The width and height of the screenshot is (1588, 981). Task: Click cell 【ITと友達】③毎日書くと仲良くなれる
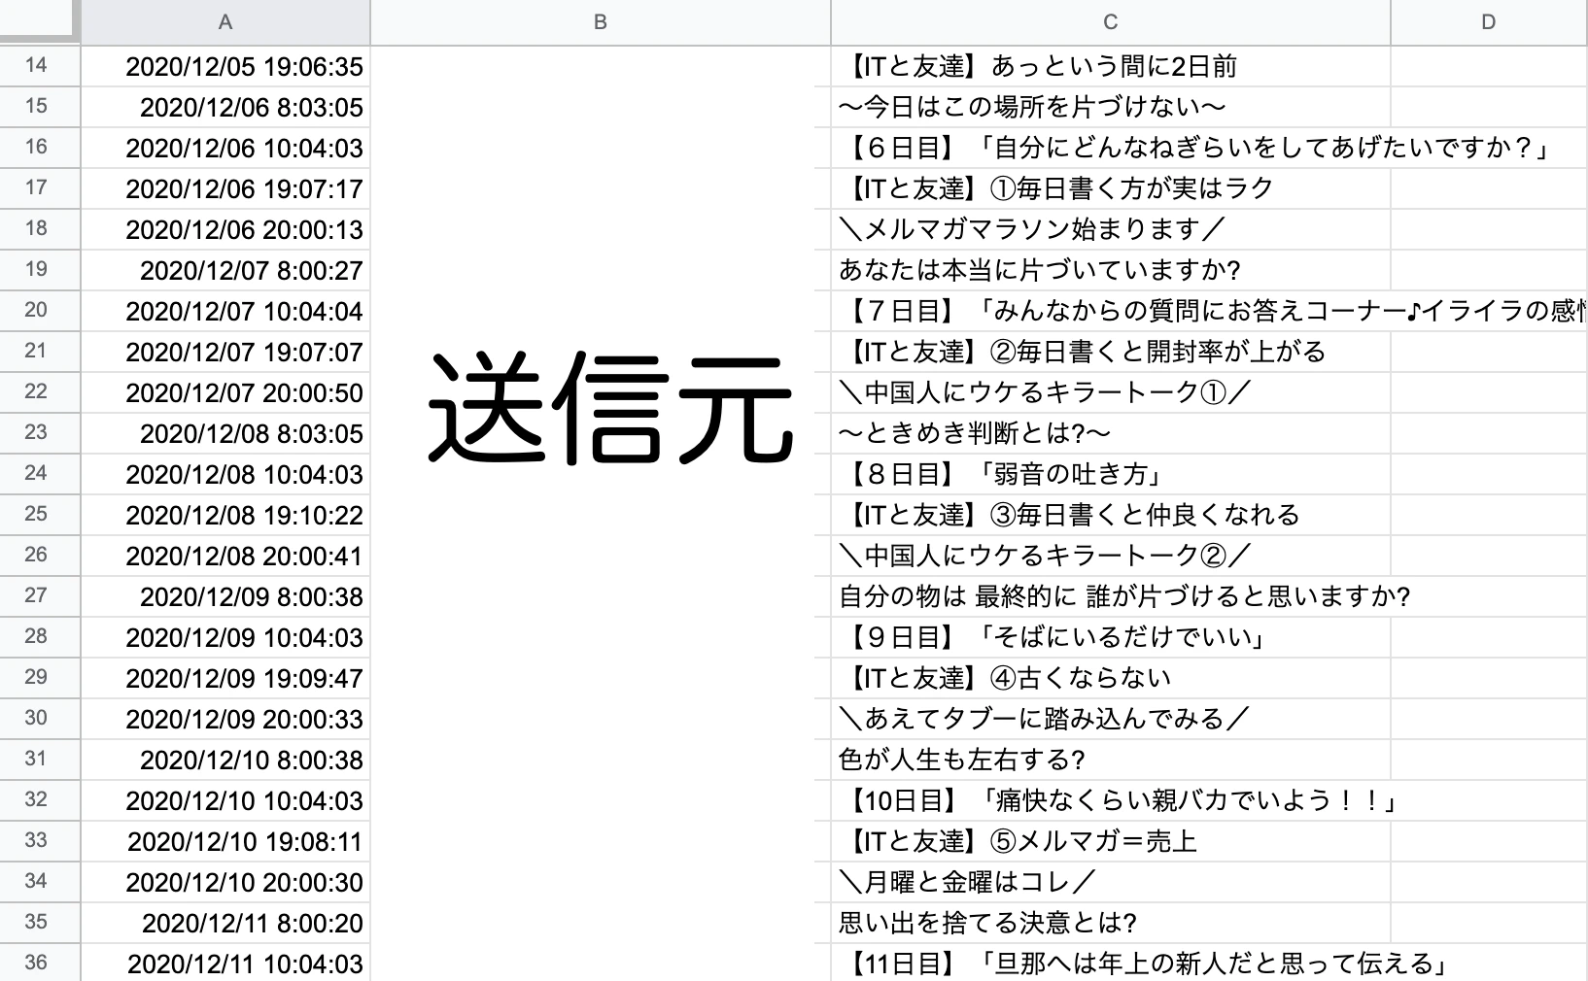(1111, 515)
